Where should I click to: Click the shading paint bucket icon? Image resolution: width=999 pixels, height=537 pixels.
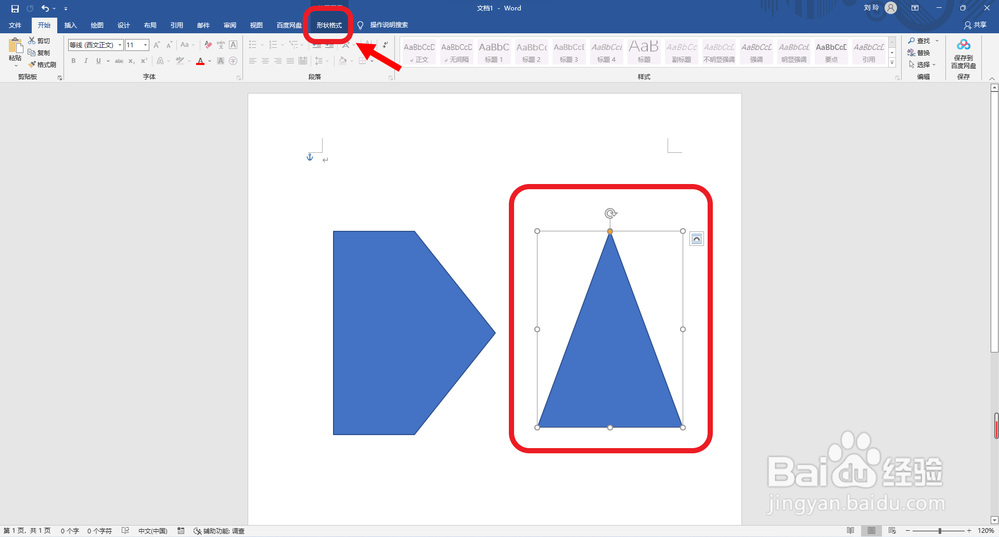coord(342,61)
